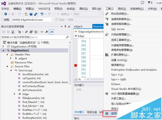Select PreEmptive Dotfuscator and Analytics entry
Screen dimensions: 162x120
point(134,70)
